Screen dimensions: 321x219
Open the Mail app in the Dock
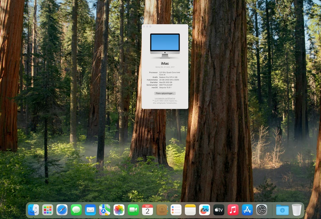91,210
